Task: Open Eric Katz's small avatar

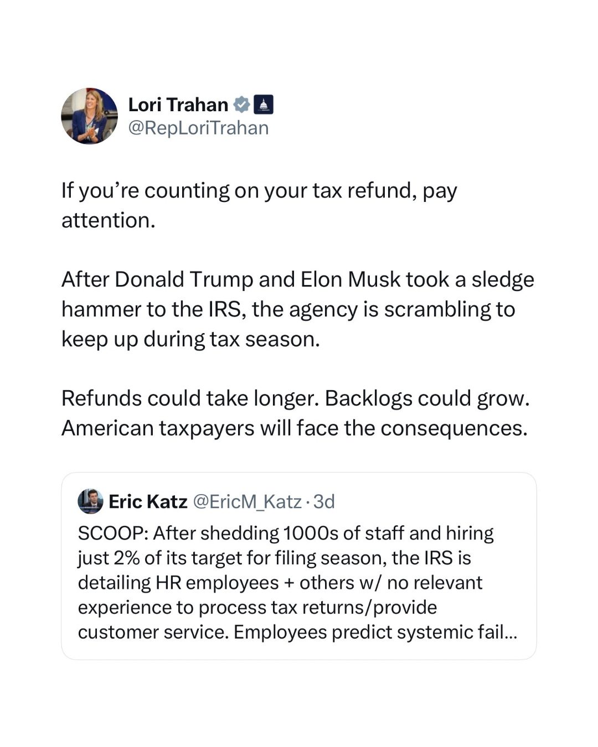Action: (90, 501)
